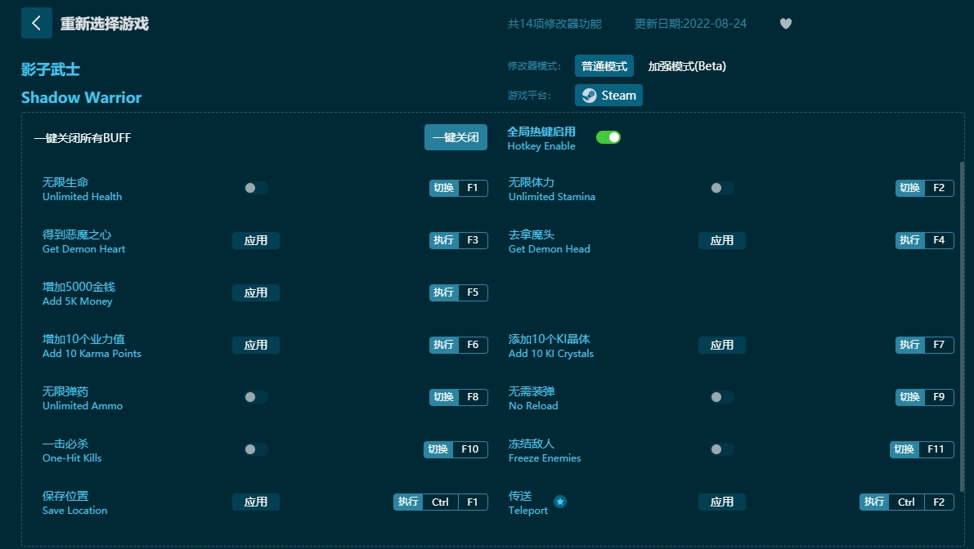
Task: Apply Add 10 Karma Points
Action: pos(255,344)
